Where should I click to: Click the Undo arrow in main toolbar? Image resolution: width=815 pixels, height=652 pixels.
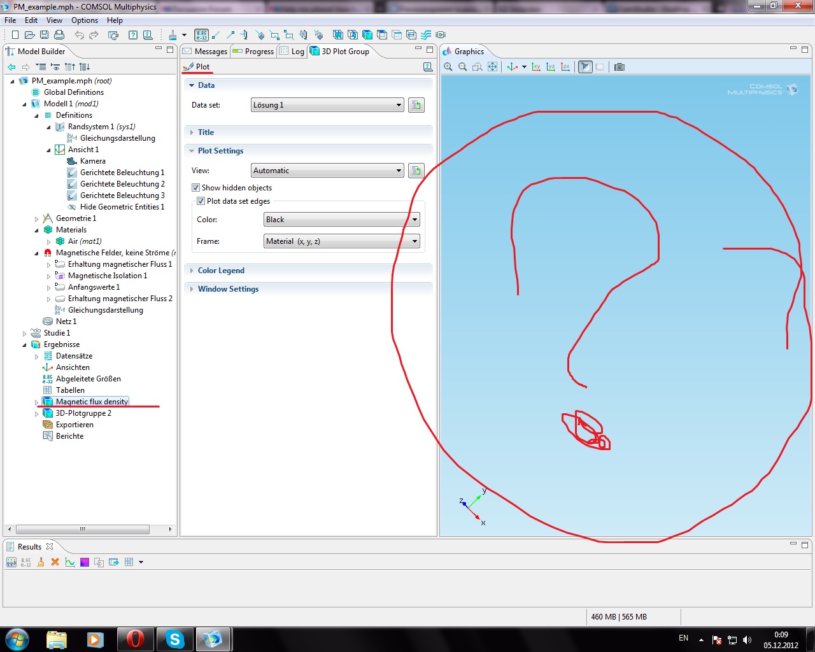point(79,35)
